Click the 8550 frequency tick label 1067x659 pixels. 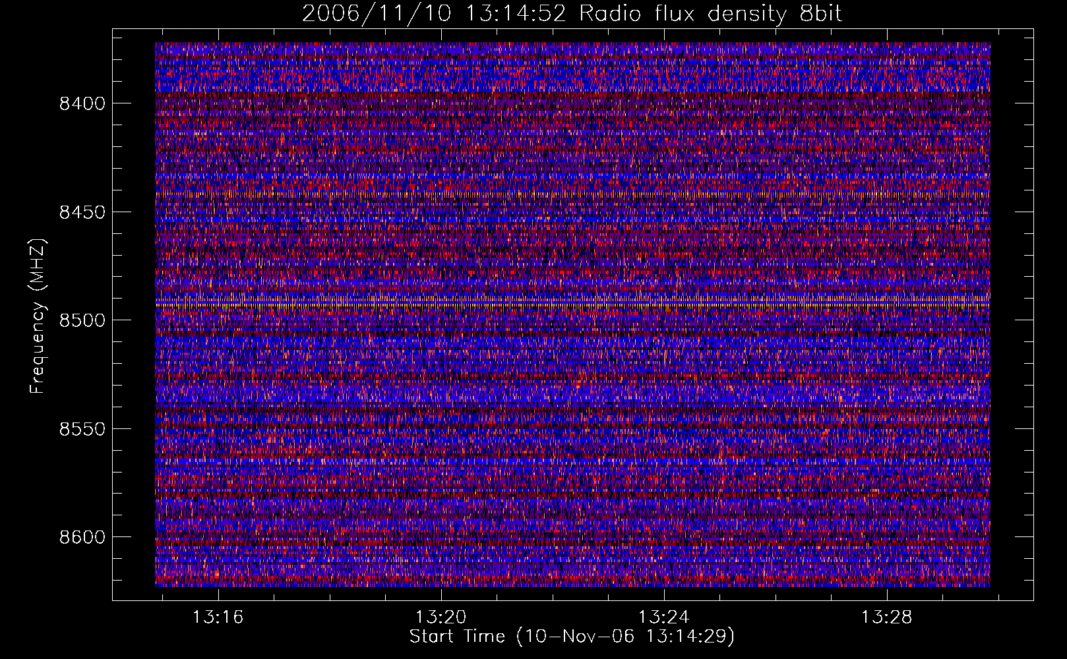point(82,429)
